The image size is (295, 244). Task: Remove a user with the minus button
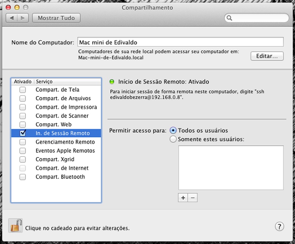193,198
